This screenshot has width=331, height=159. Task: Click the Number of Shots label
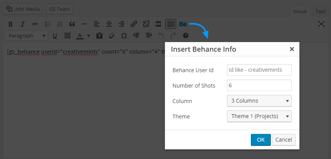tap(194, 86)
